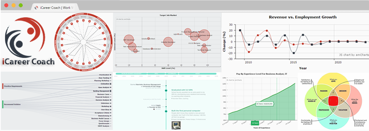Click the 'JS chart by amCharts' link in revenue chart
Image resolution: width=369 pixels, height=131 pixels.
(354, 55)
